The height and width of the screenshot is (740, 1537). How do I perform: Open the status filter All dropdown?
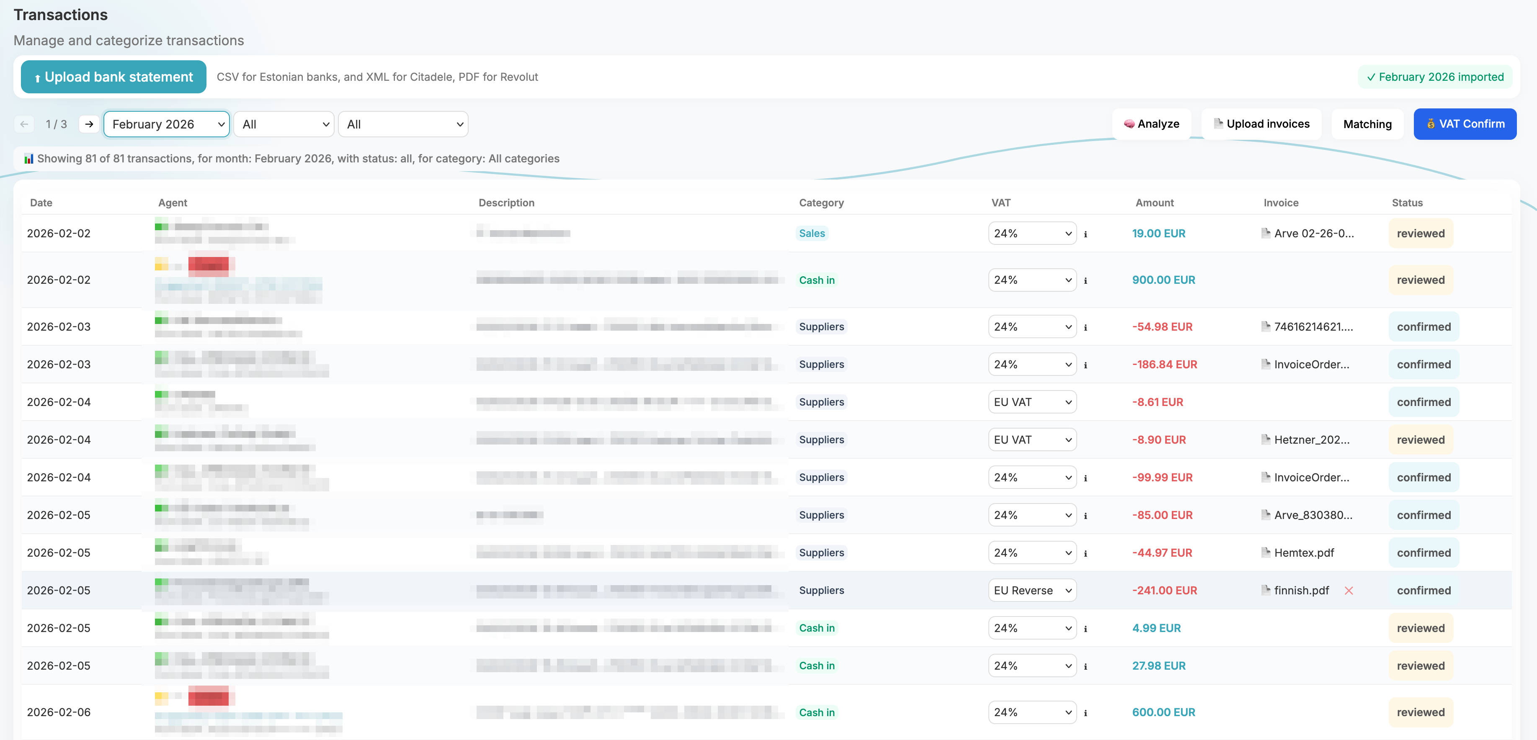285,124
